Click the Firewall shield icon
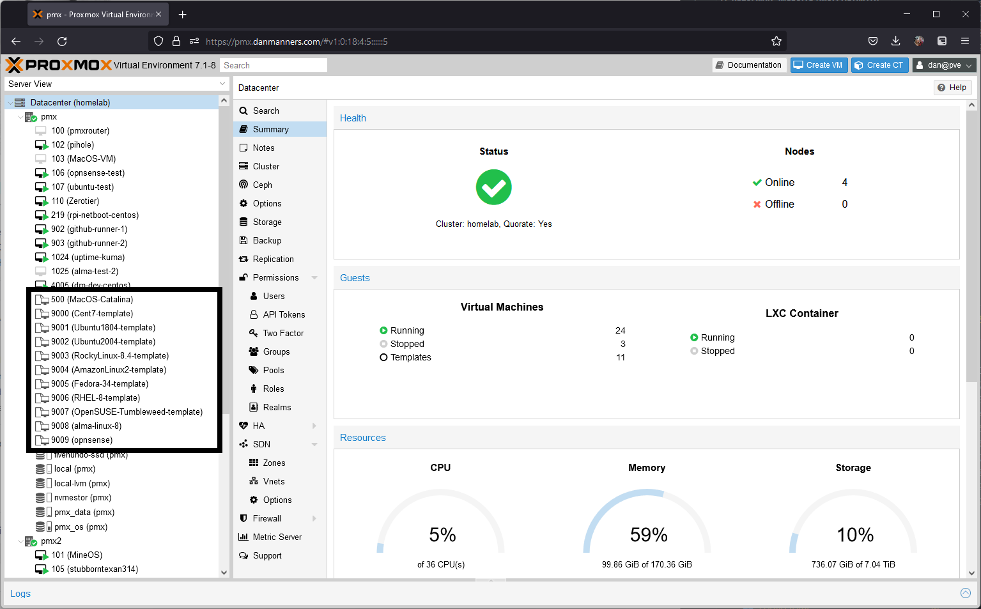 point(243,518)
